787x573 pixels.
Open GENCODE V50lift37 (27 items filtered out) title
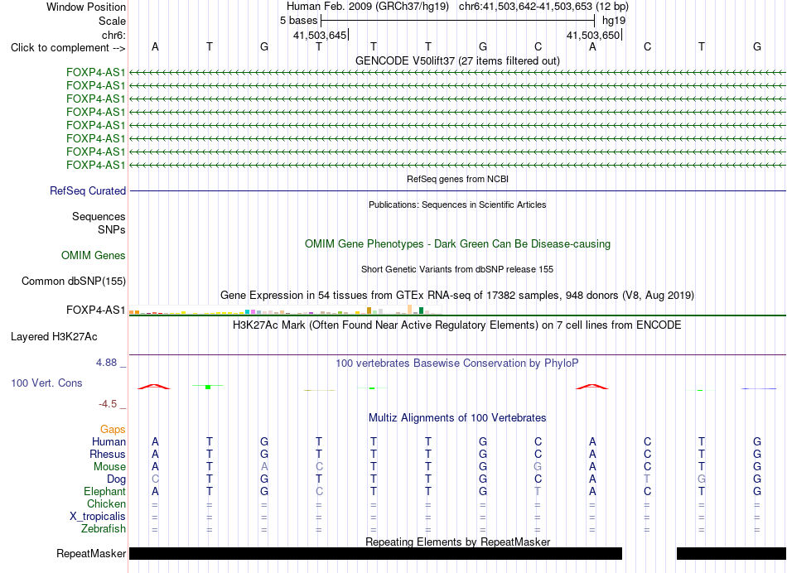click(457, 60)
